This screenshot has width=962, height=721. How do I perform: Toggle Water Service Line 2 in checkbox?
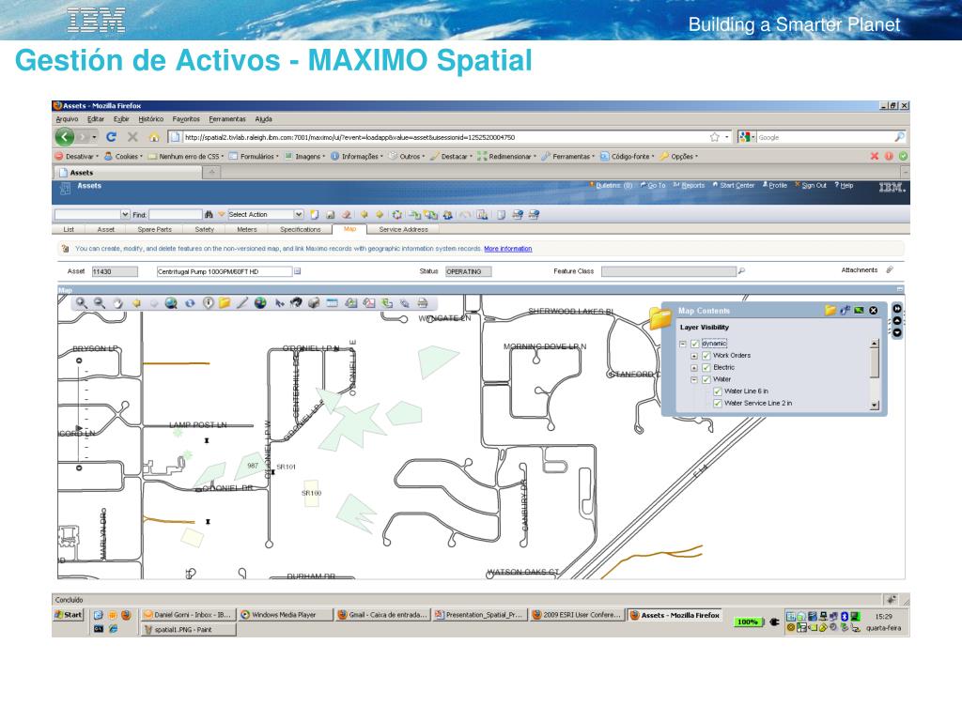tap(717, 404)
